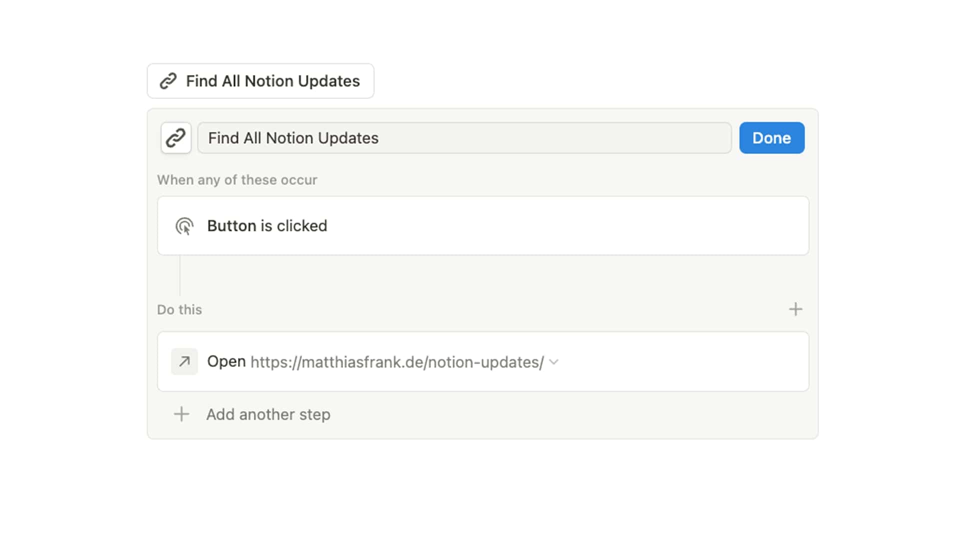960x540 pixels.
Task: Click the link icon beside the automation name
Action: coord(176,137)
